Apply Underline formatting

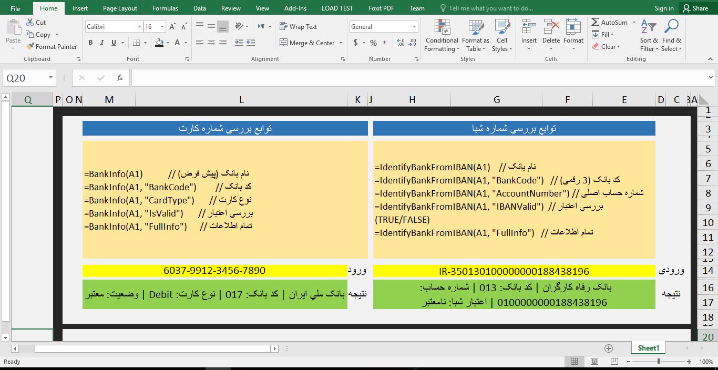pos(112,43)
